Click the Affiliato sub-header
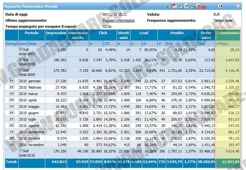246x170 pixels. click(x=223, y=44)
